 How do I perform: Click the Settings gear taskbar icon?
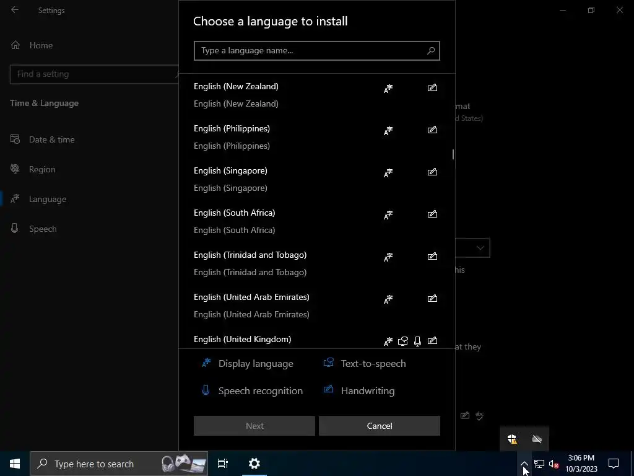(254, 464)
